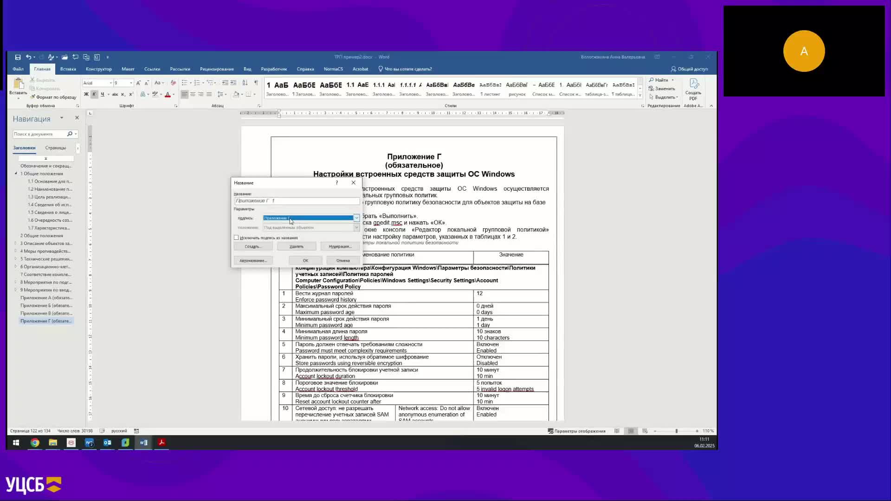This screenshot has width=891, height=501.
Task: Click the bulleted list icon
Action: click(184, 83)
